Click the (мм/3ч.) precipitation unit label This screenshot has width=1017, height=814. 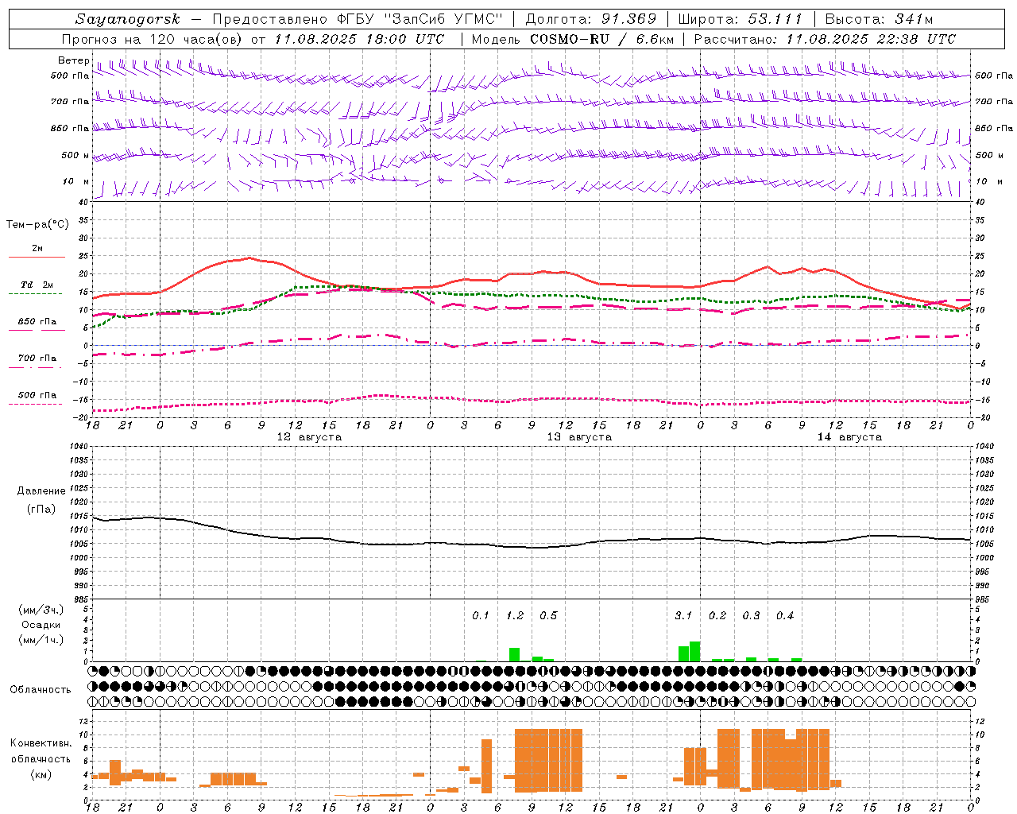tap(41, 610)
